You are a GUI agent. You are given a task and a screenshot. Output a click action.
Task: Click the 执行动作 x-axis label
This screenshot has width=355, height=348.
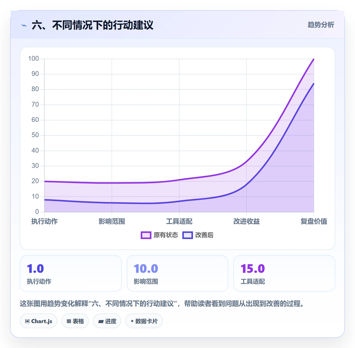pyautogui.click(x=44, y=222)
